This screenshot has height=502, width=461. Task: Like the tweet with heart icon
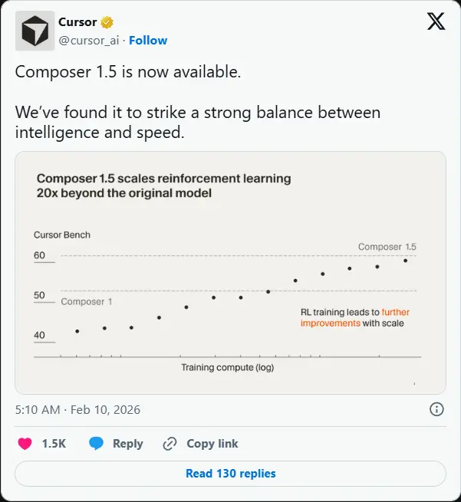tap(25, 444)
